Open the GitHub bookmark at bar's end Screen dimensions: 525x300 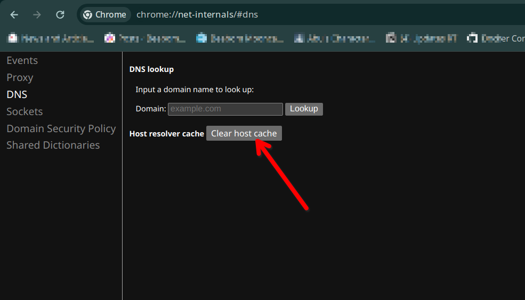496,38
